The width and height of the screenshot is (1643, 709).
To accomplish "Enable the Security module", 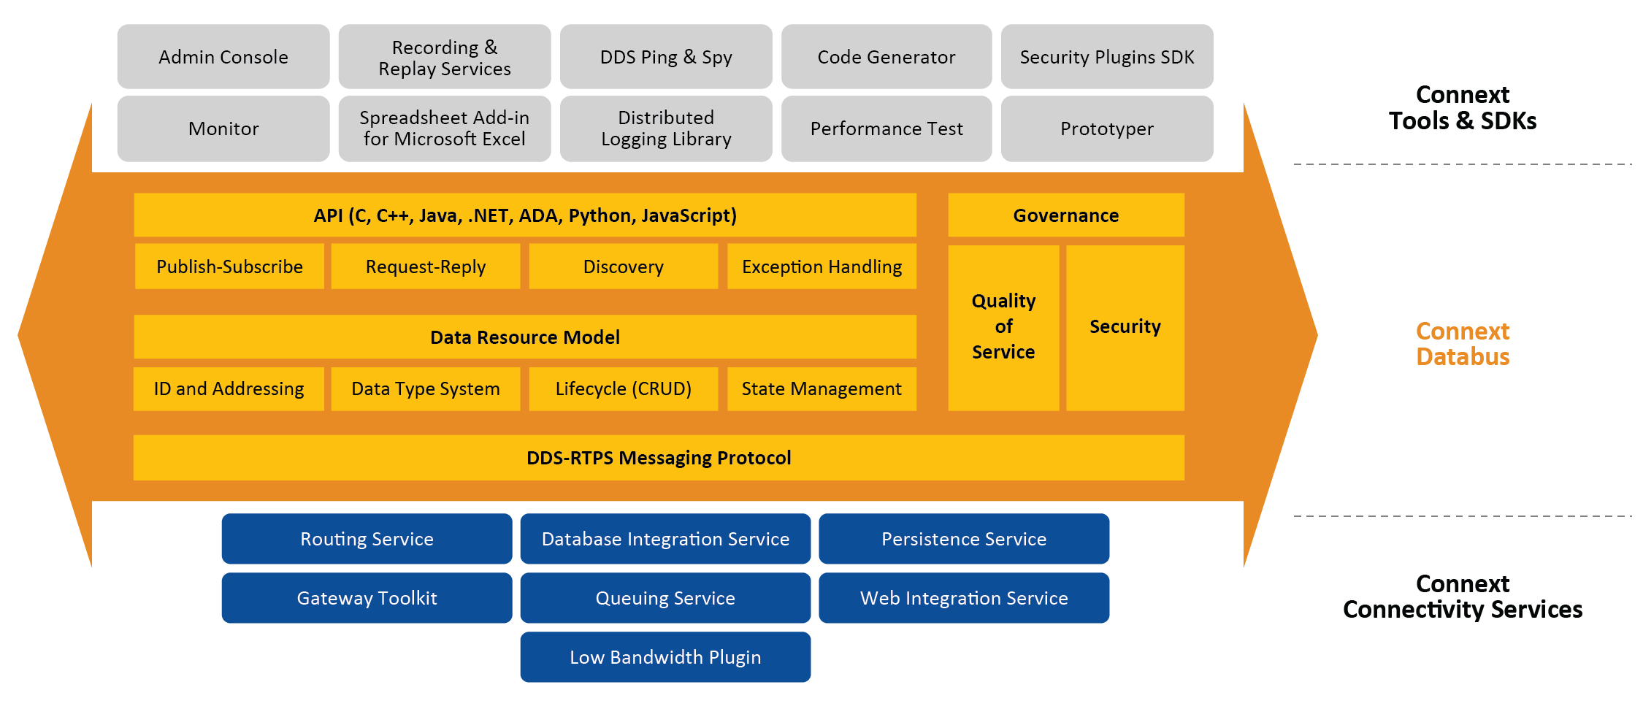I will 1125,326.
